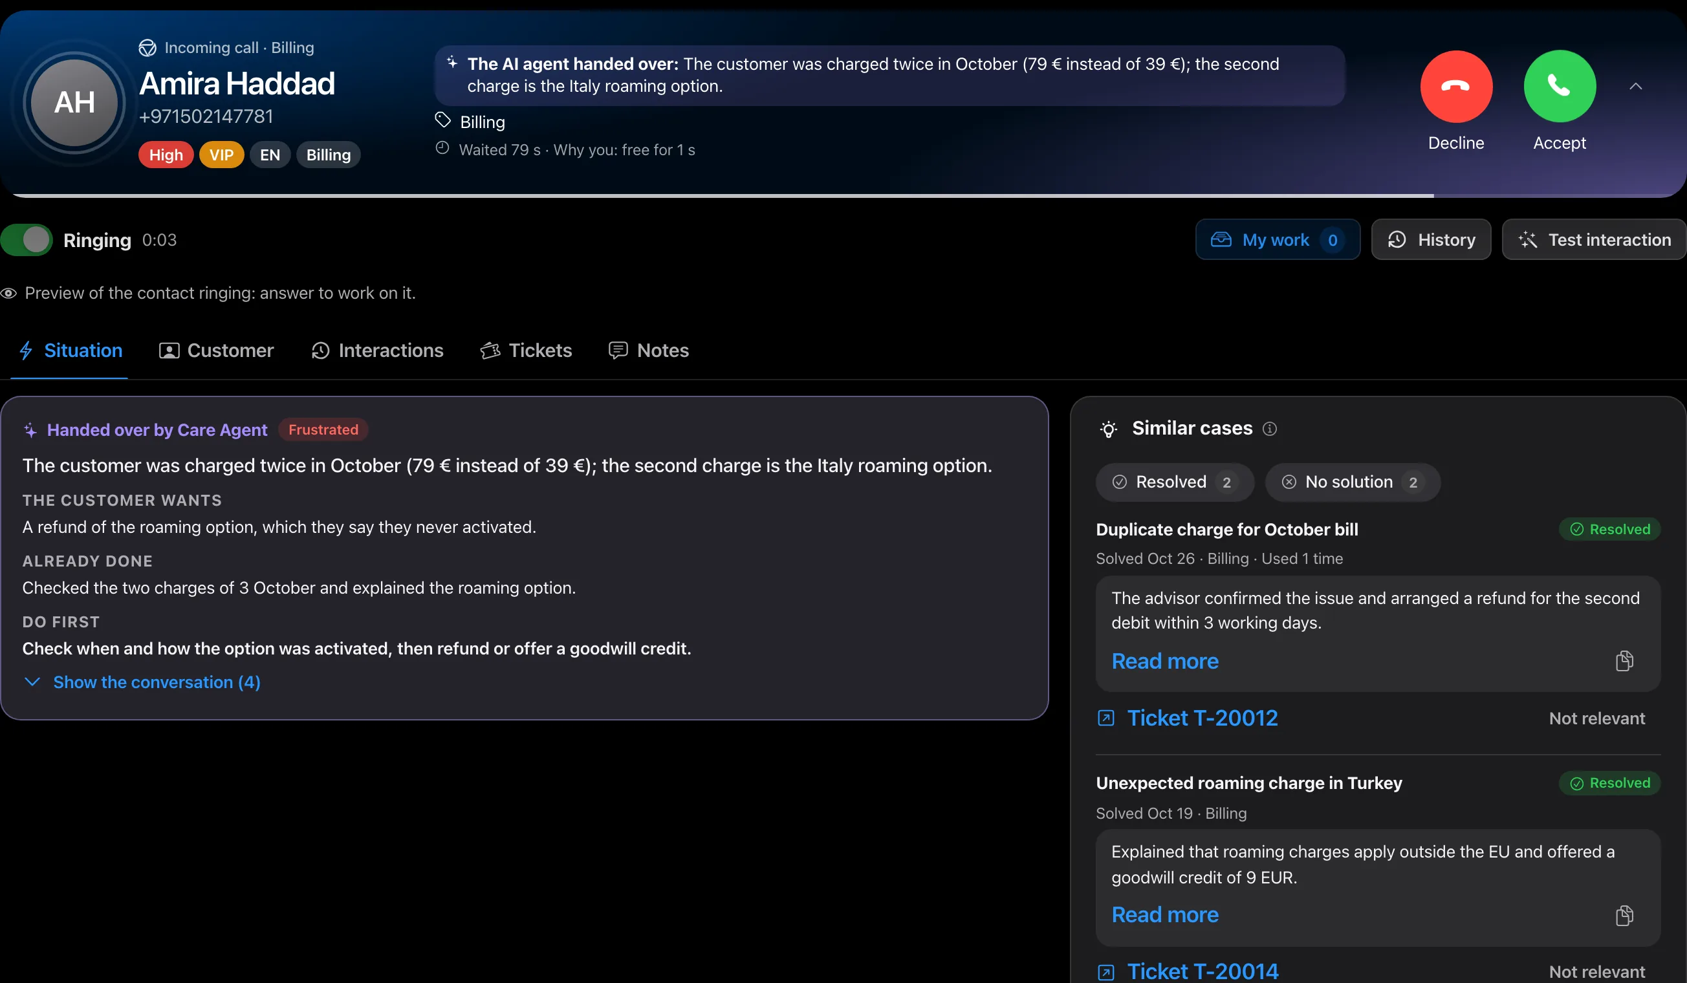The width and height of the screenshot is (1687, 983).
Task: Click the AH caller avatar
Action: [74, 102]
